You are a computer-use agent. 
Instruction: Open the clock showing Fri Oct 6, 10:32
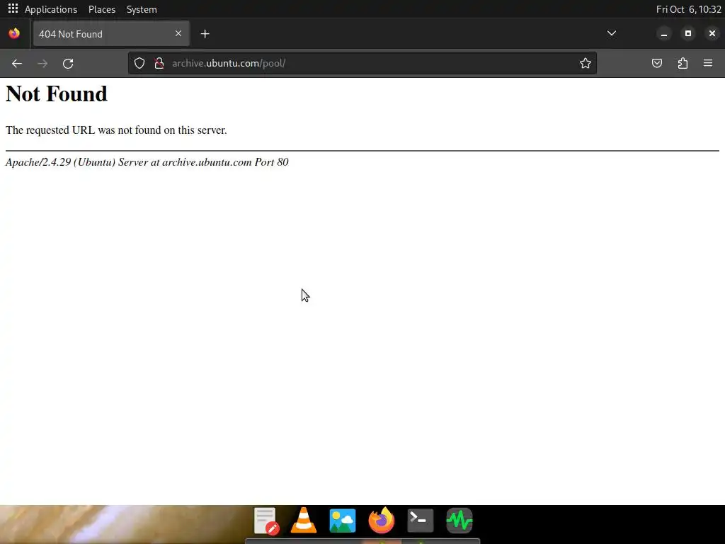688,9
